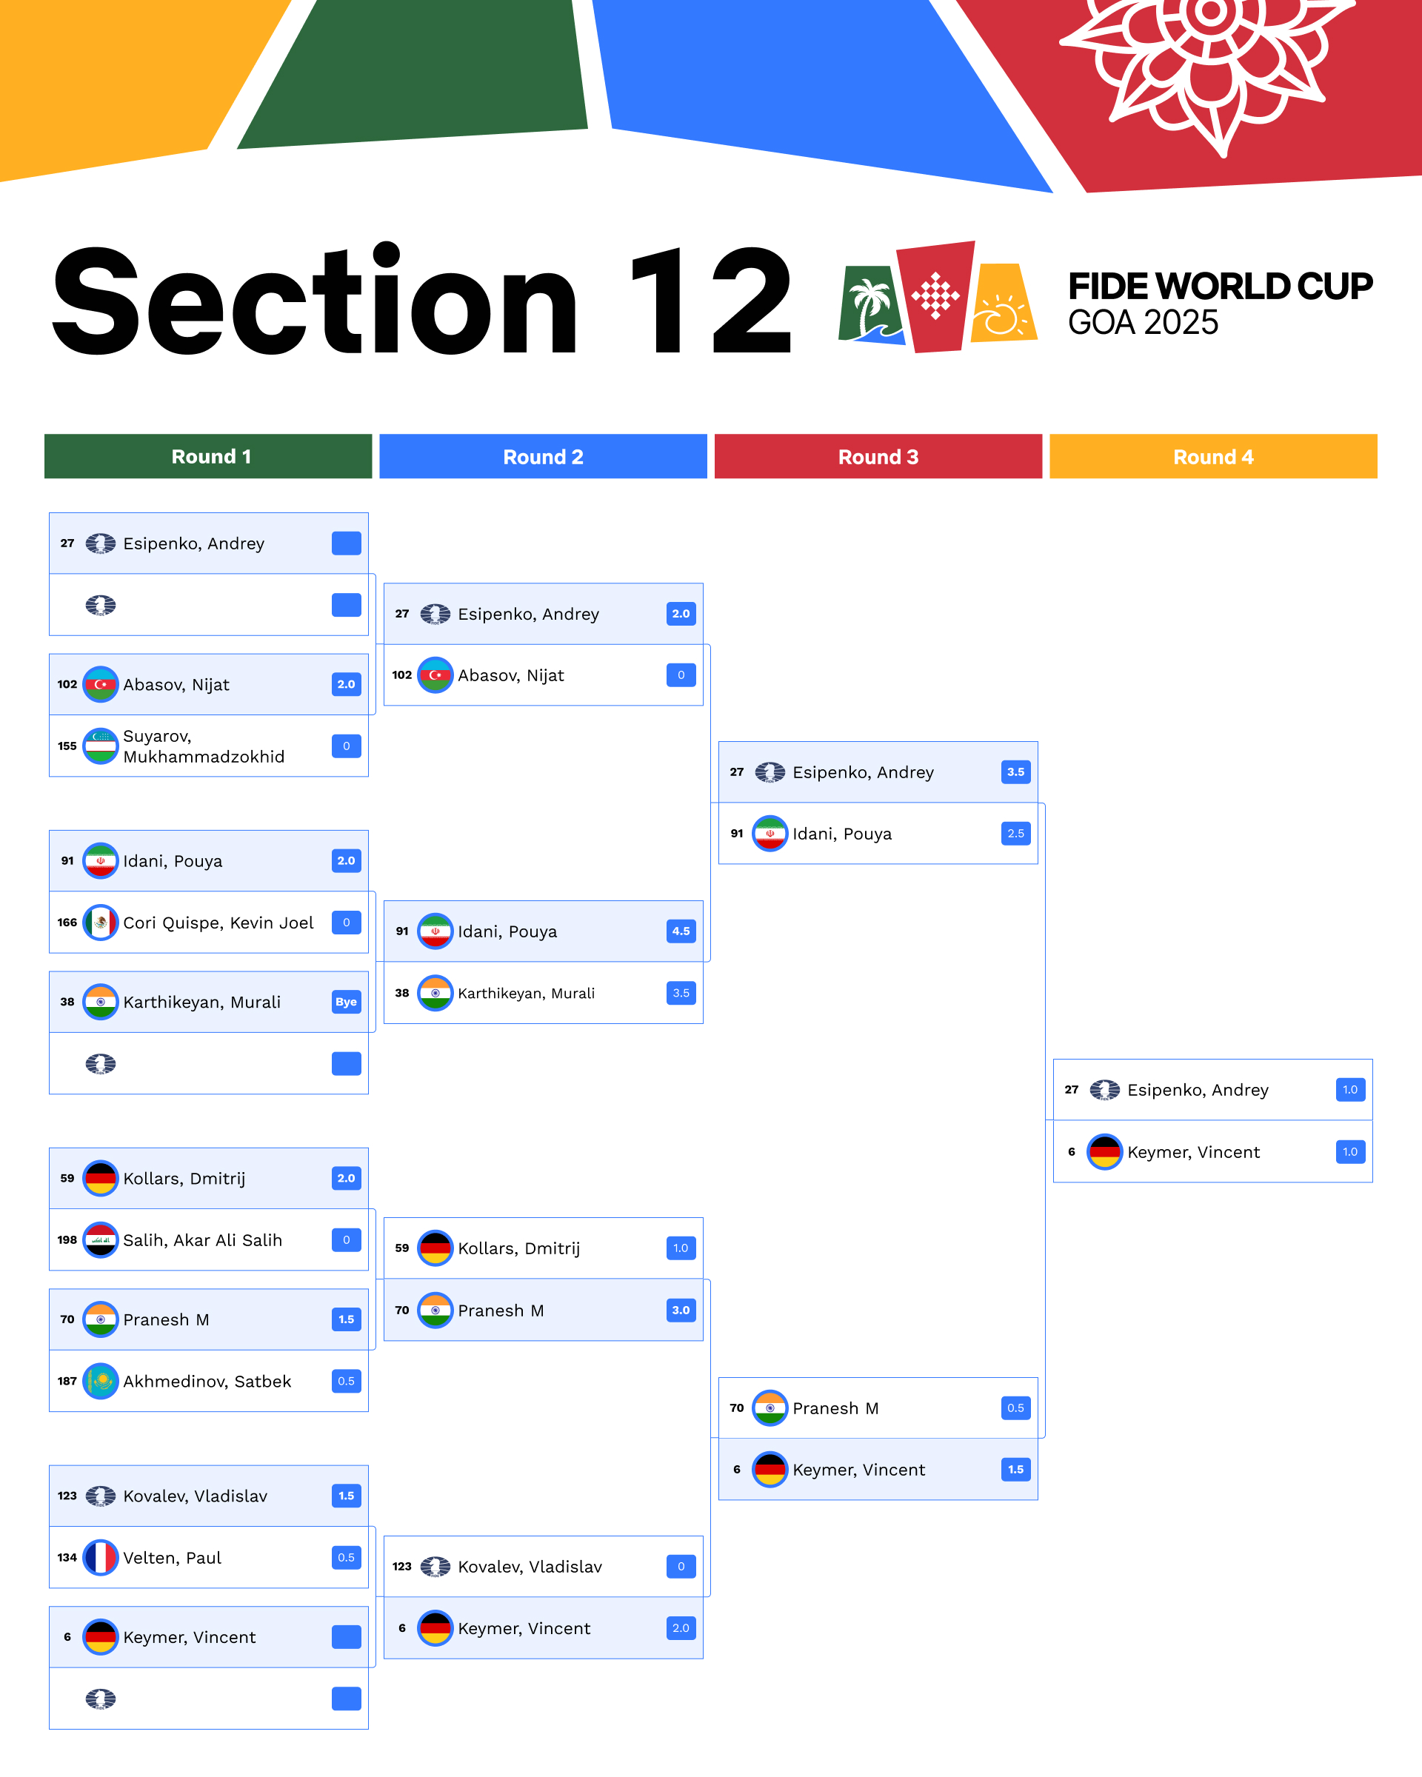Click Velten's France flag icon
1422x1777 pixels.
tap(101, 1557)
